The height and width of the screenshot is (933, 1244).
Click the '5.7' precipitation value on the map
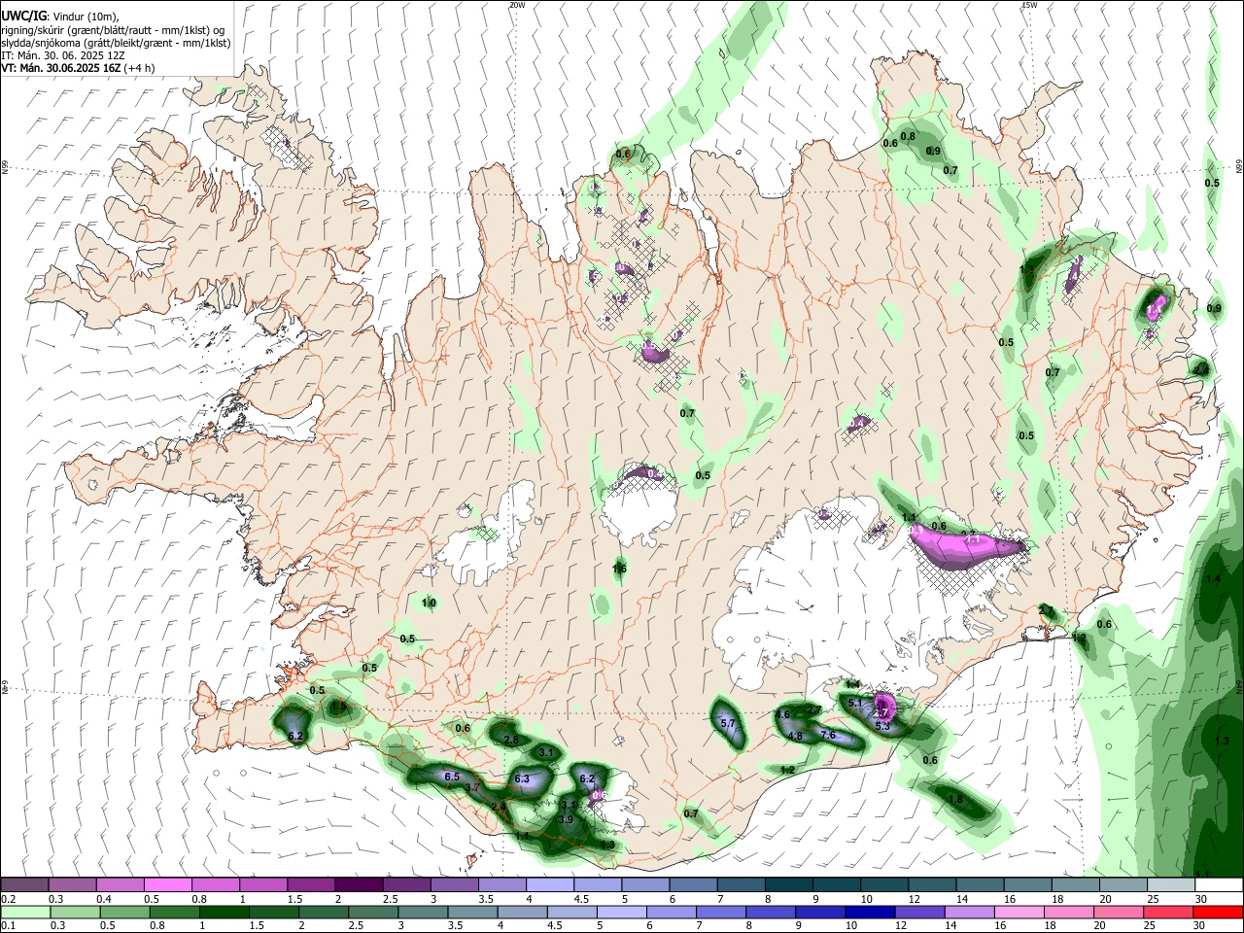[x=727, y=724]
